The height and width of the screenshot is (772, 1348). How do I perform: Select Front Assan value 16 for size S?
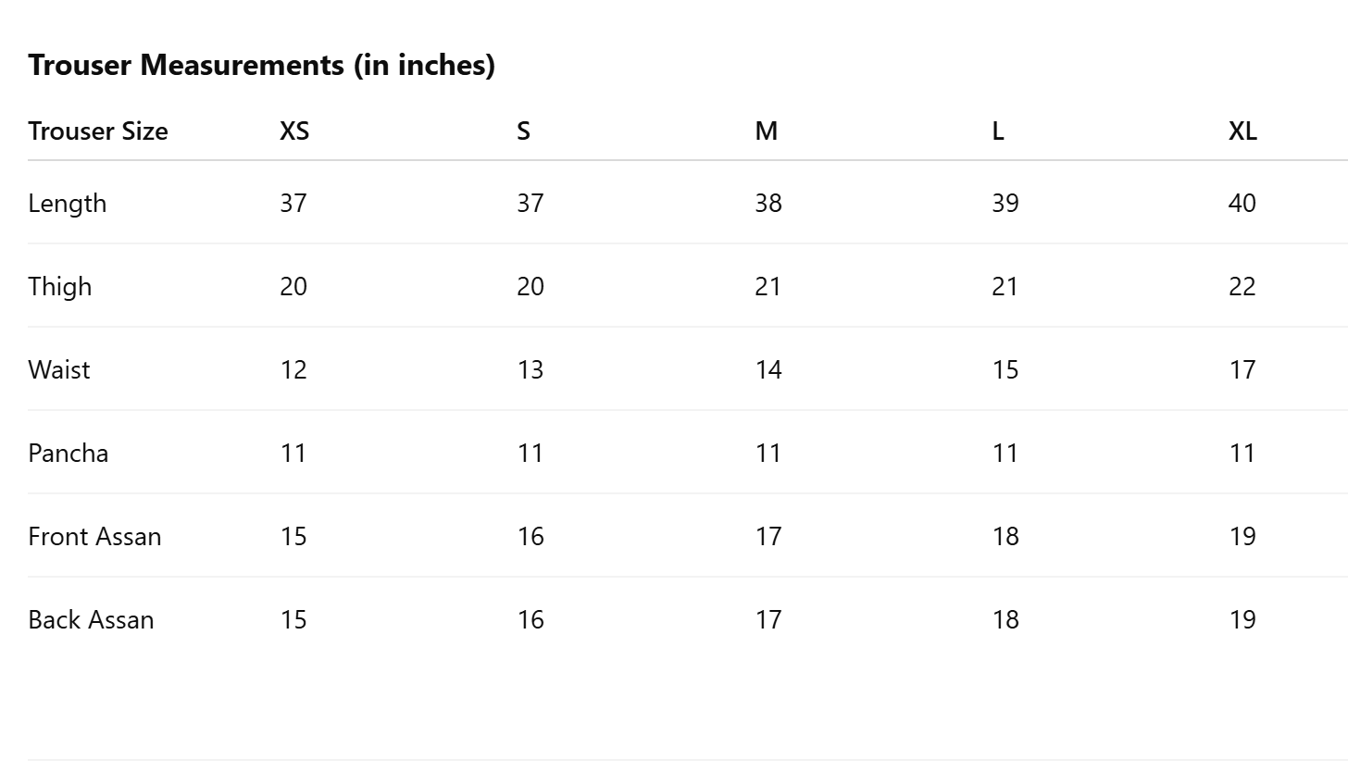click(x=530, y=537)
